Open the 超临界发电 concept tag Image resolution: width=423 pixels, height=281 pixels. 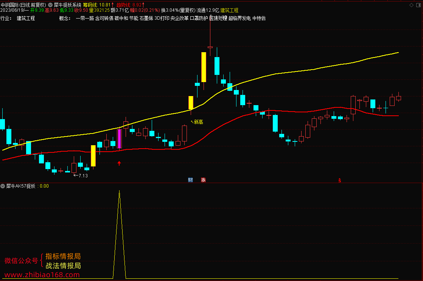click(239, 18)
